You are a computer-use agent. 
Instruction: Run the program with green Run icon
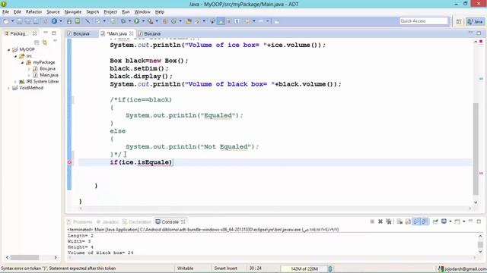pos(137,21)
